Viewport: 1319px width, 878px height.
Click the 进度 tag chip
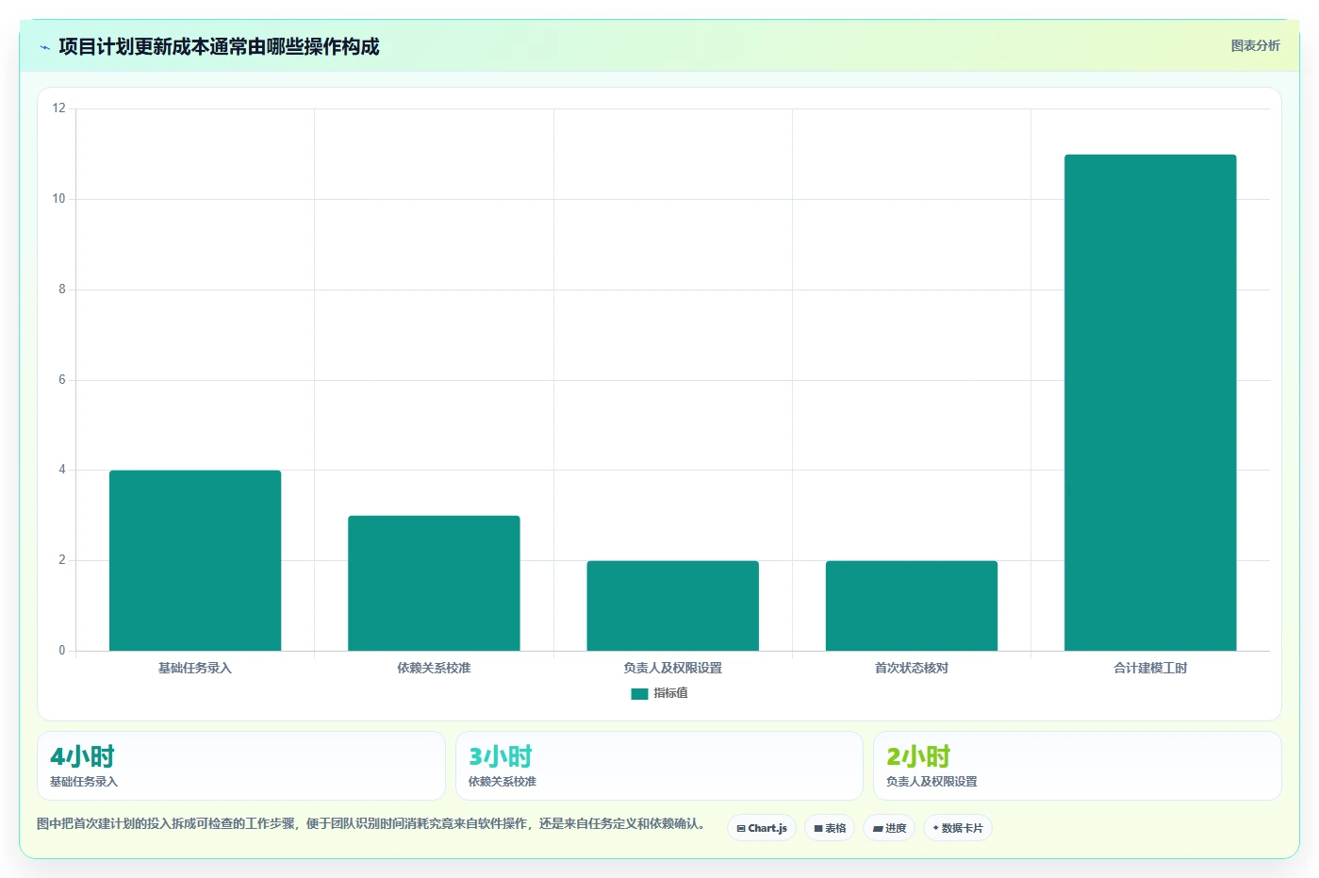(x=889, y=828)
